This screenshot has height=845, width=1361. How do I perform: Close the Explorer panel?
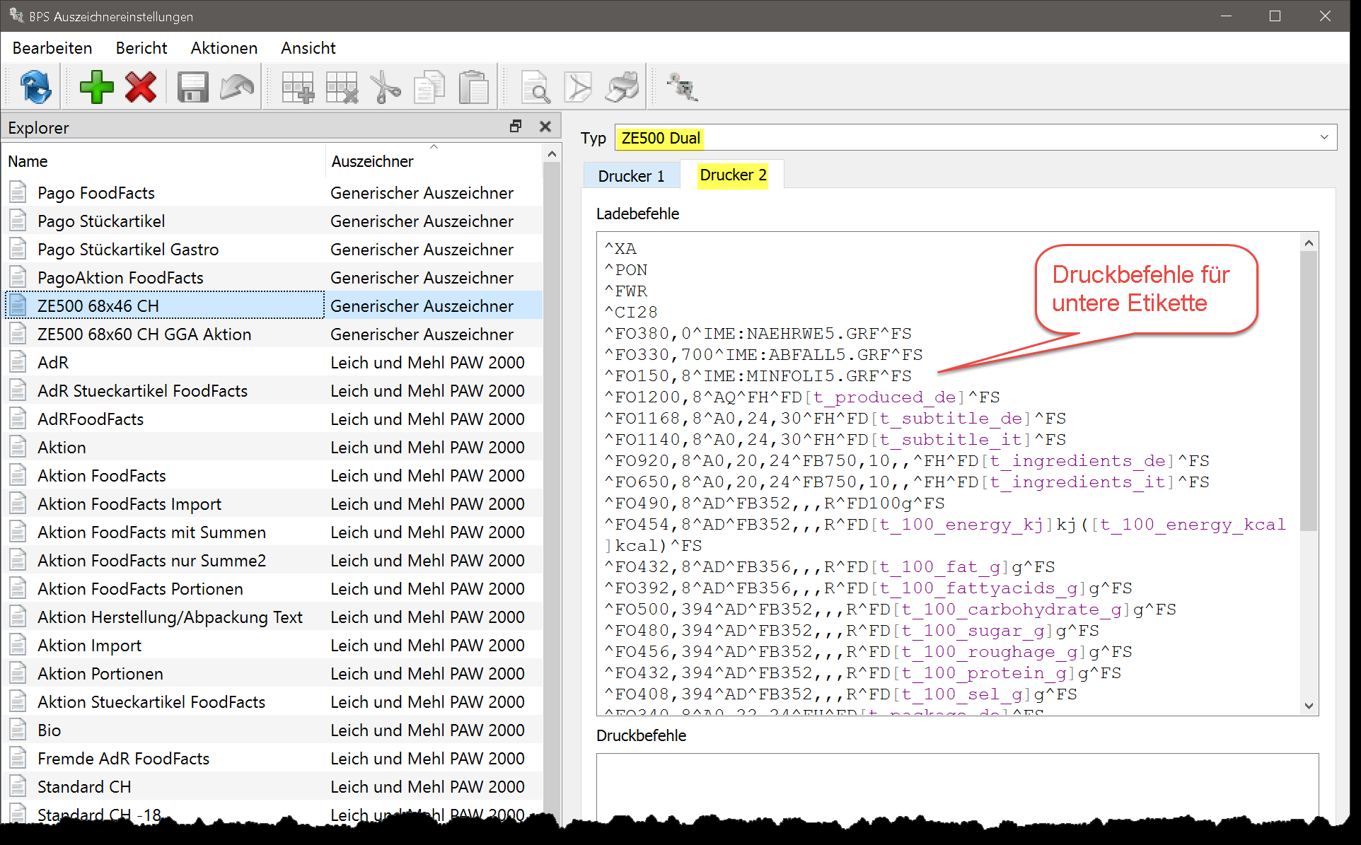(x=545, y=127)
